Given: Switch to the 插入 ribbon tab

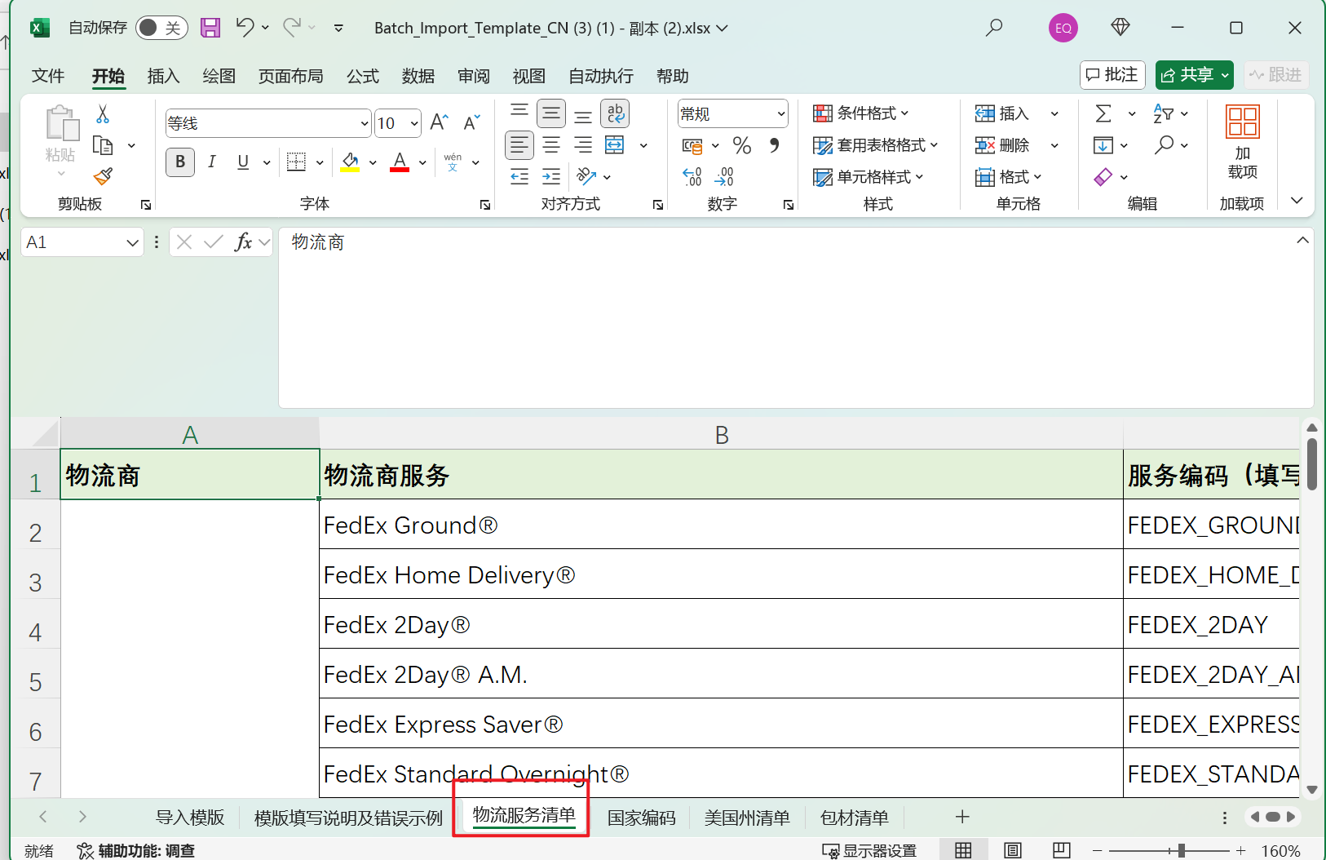Looking at the screenshot, I should [x=163, y=76].
